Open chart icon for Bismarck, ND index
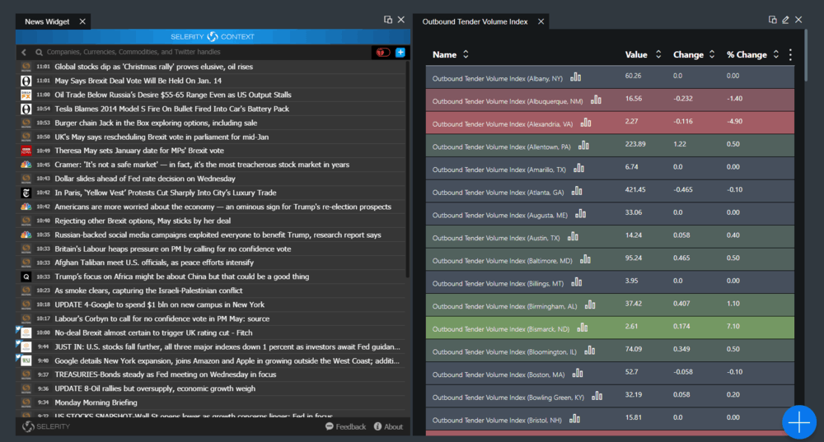 (x=583, y=328)
